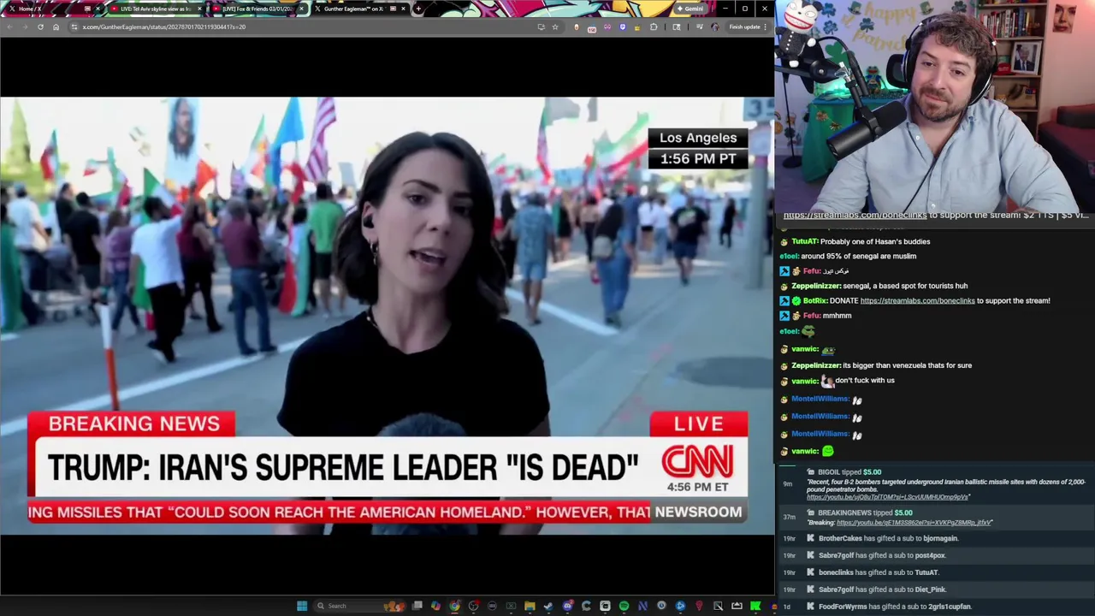This screenshot has width=1095, height=616.
Task: Click FoodForWyrms in the gifted subs list
Action: (x=844, y=607)
